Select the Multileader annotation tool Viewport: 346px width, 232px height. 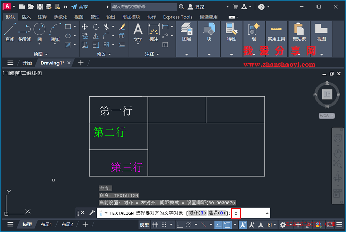pos(165,36)
